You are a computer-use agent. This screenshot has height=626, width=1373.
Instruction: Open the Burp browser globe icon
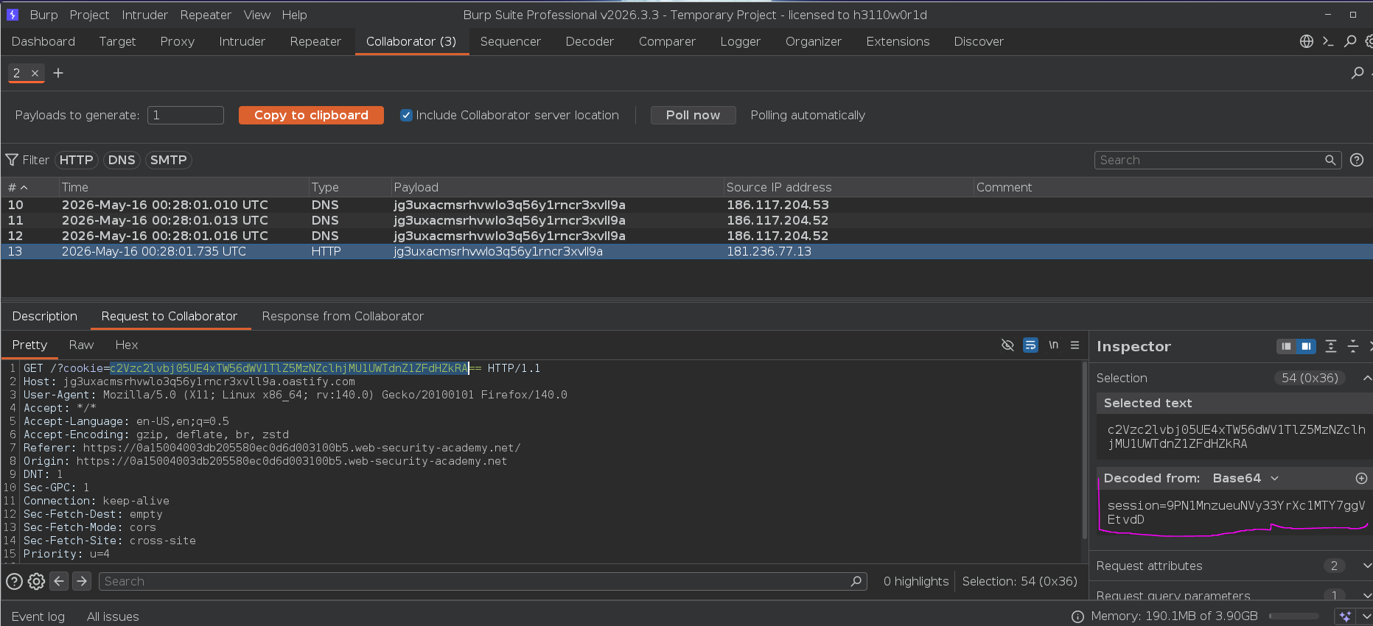click(x=1307, y=41)
